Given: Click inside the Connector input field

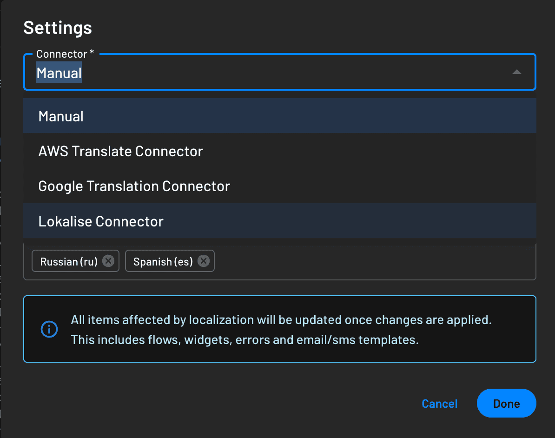Looking at the screenshot, I should click(x=232, y=73).
